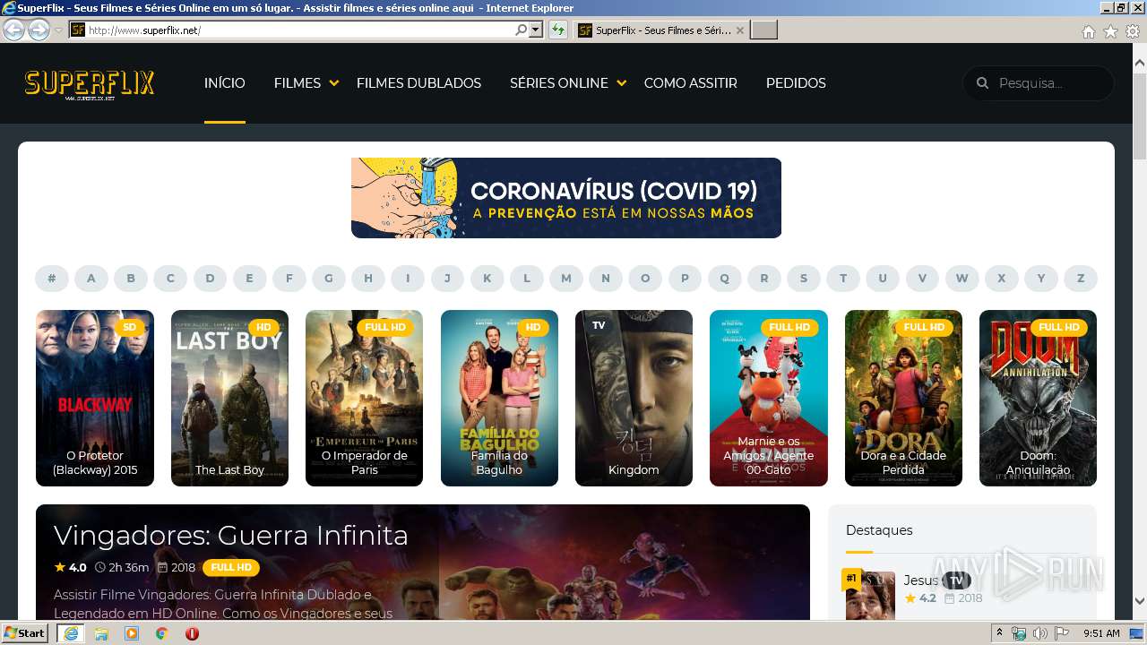This screenshot has height=645, width=1147.
Task: Click the refresh page icon
Action: (x=558, y=30)
